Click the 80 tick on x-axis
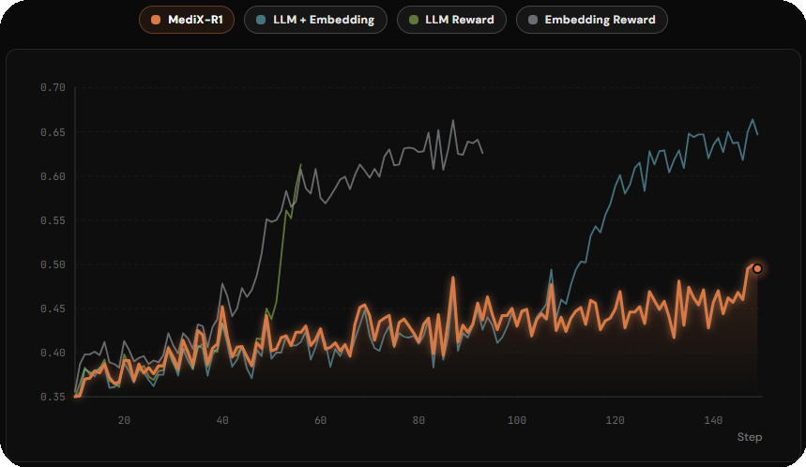 click(418, 419)
